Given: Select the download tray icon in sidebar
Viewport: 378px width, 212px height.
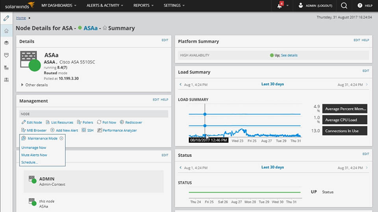Looking at the screenshot, I should point(6,80).
